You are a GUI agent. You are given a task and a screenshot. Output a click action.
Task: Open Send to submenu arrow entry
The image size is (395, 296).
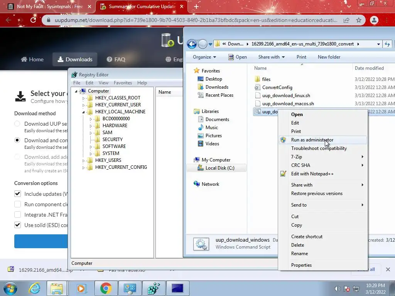pyautogui.click(x=322, y=205)
